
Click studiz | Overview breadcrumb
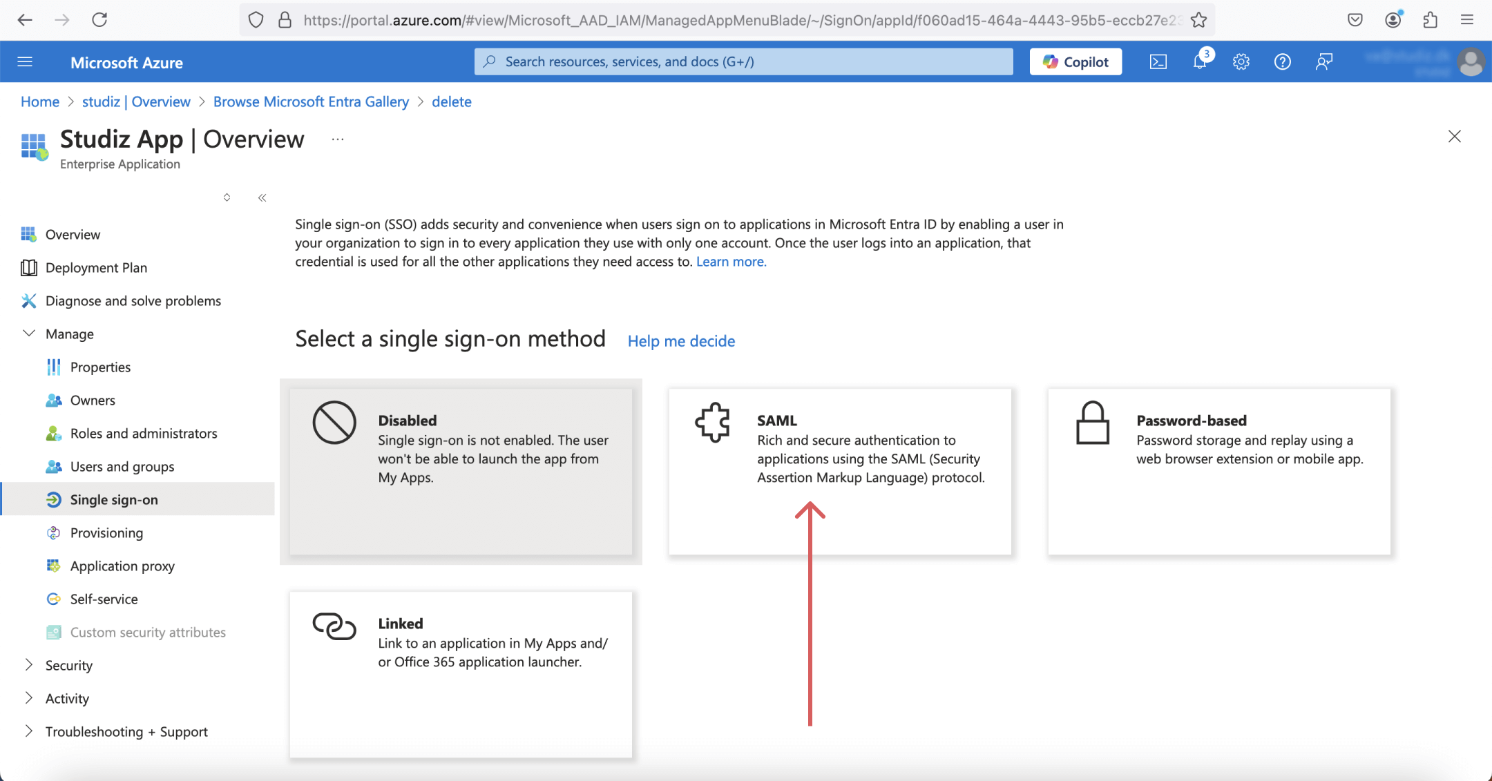tap(136, 102)
